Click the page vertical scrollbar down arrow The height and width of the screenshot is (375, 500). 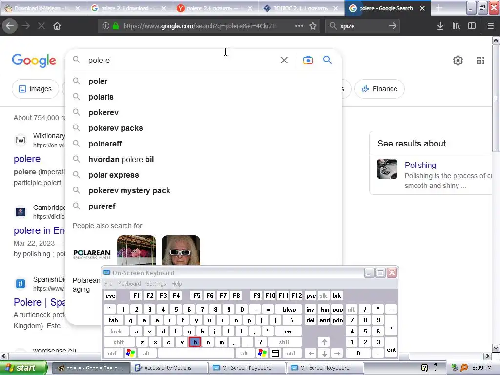pos(496,348)
